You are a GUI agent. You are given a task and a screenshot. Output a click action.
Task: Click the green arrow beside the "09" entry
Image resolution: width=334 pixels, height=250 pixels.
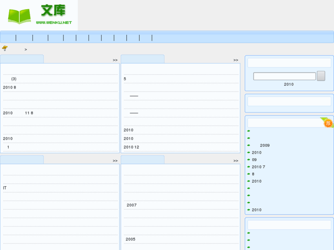pyautogui.click(x=249, y=160)
